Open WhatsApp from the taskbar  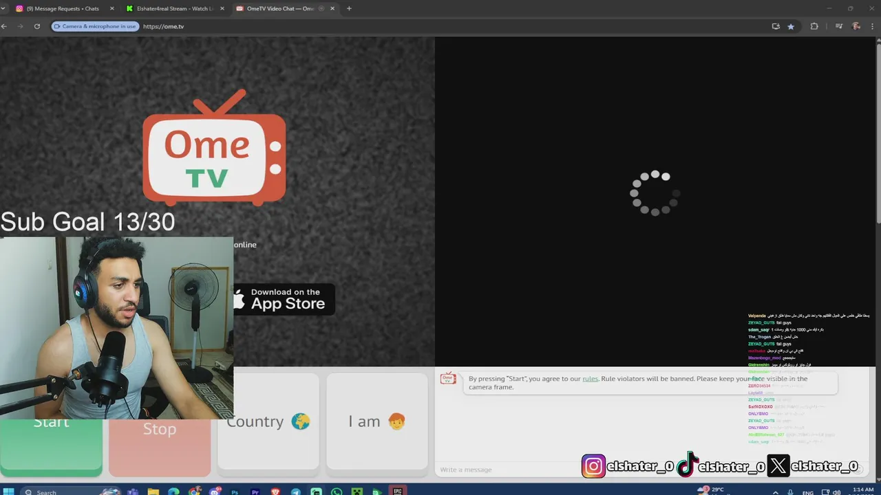click(337, 492)
